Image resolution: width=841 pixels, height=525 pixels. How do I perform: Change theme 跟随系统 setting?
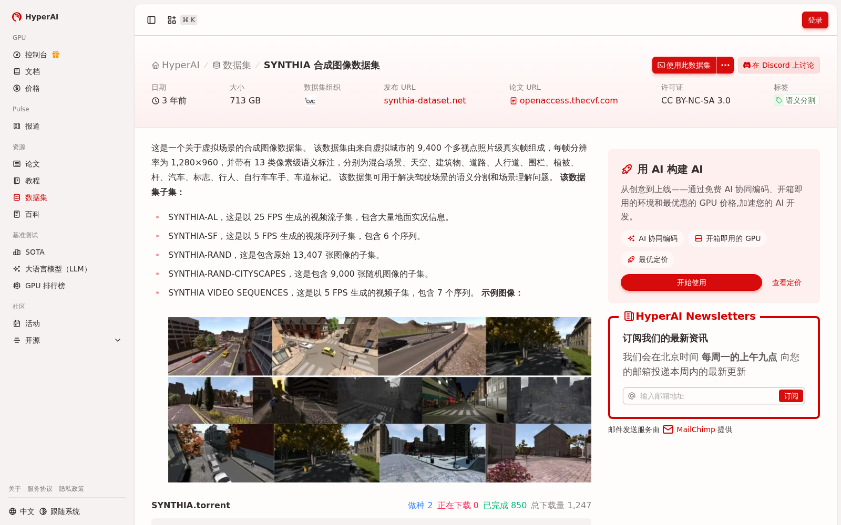(59, 511)
